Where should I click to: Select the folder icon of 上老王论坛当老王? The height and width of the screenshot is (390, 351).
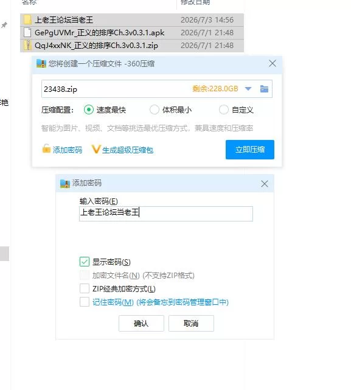point(27,19)
